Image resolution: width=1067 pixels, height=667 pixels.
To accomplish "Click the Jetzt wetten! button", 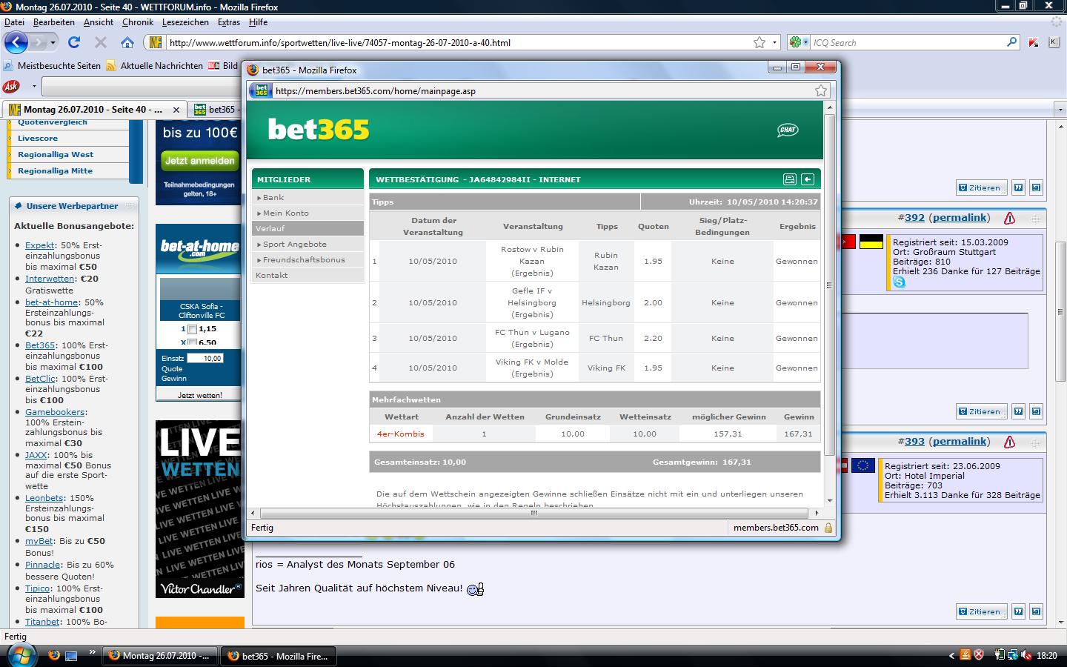I will pos(199,395).
